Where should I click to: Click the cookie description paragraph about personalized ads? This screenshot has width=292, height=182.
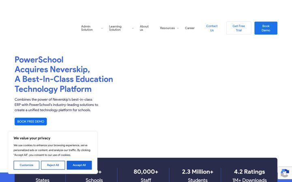(x=52, y=150)
